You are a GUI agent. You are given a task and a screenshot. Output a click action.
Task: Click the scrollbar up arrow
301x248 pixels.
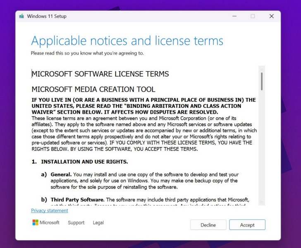pyautogui.click(x=262, y=68)
